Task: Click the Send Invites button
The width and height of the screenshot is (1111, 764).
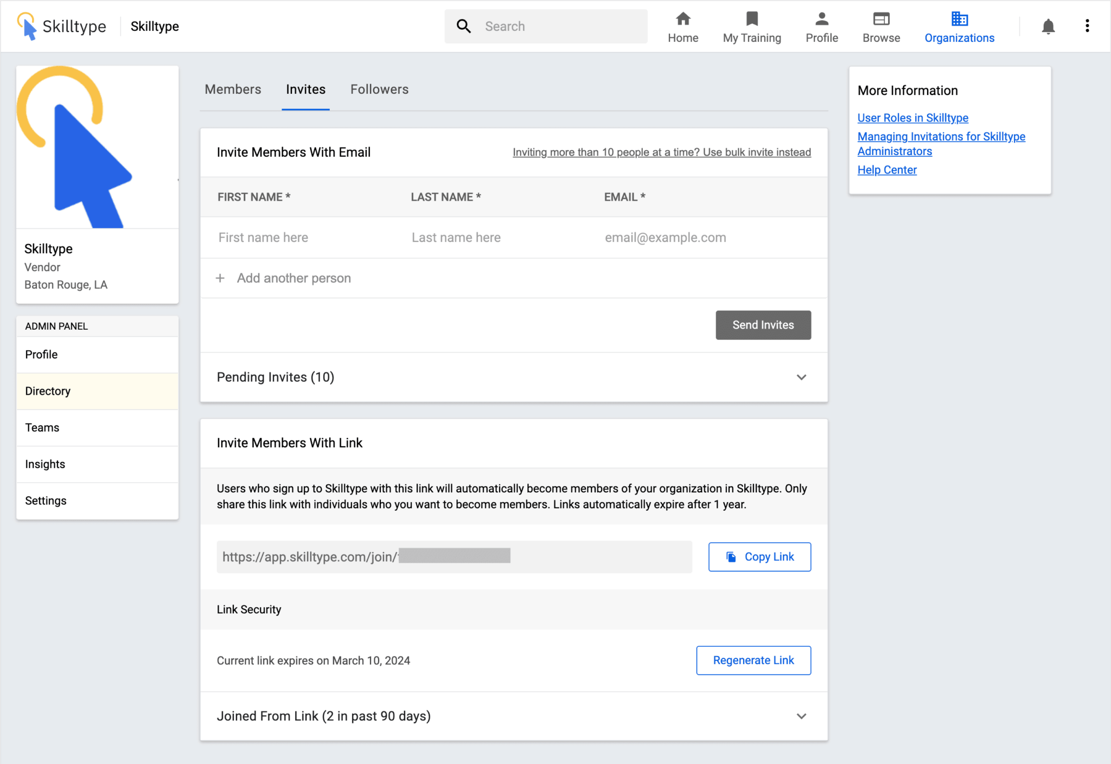Action: point(763,325)
